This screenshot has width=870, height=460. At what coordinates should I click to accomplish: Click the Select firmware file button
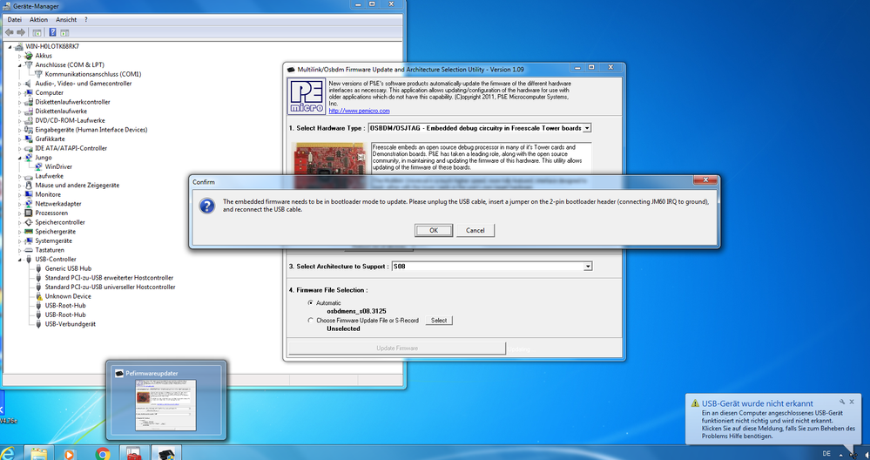439,320
